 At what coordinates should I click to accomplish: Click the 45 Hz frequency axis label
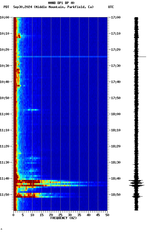click(98, 215)
